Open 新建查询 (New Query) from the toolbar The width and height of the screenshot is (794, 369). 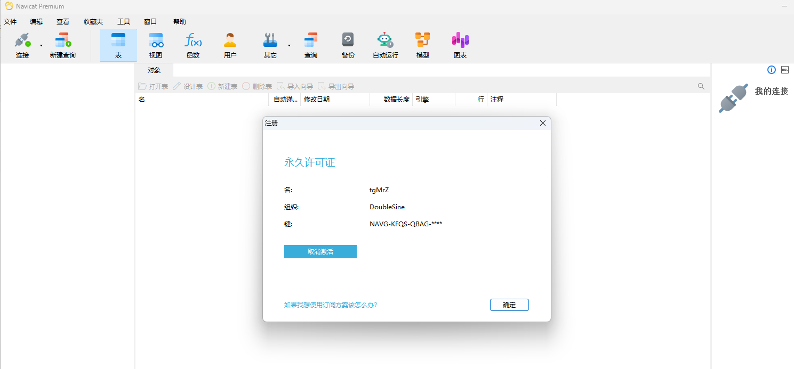pos(63,45)
